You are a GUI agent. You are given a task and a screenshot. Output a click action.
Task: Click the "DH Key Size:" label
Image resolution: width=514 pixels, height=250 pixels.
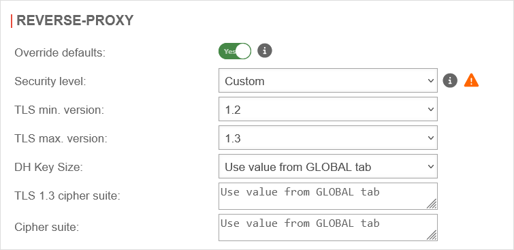point(48,168)
